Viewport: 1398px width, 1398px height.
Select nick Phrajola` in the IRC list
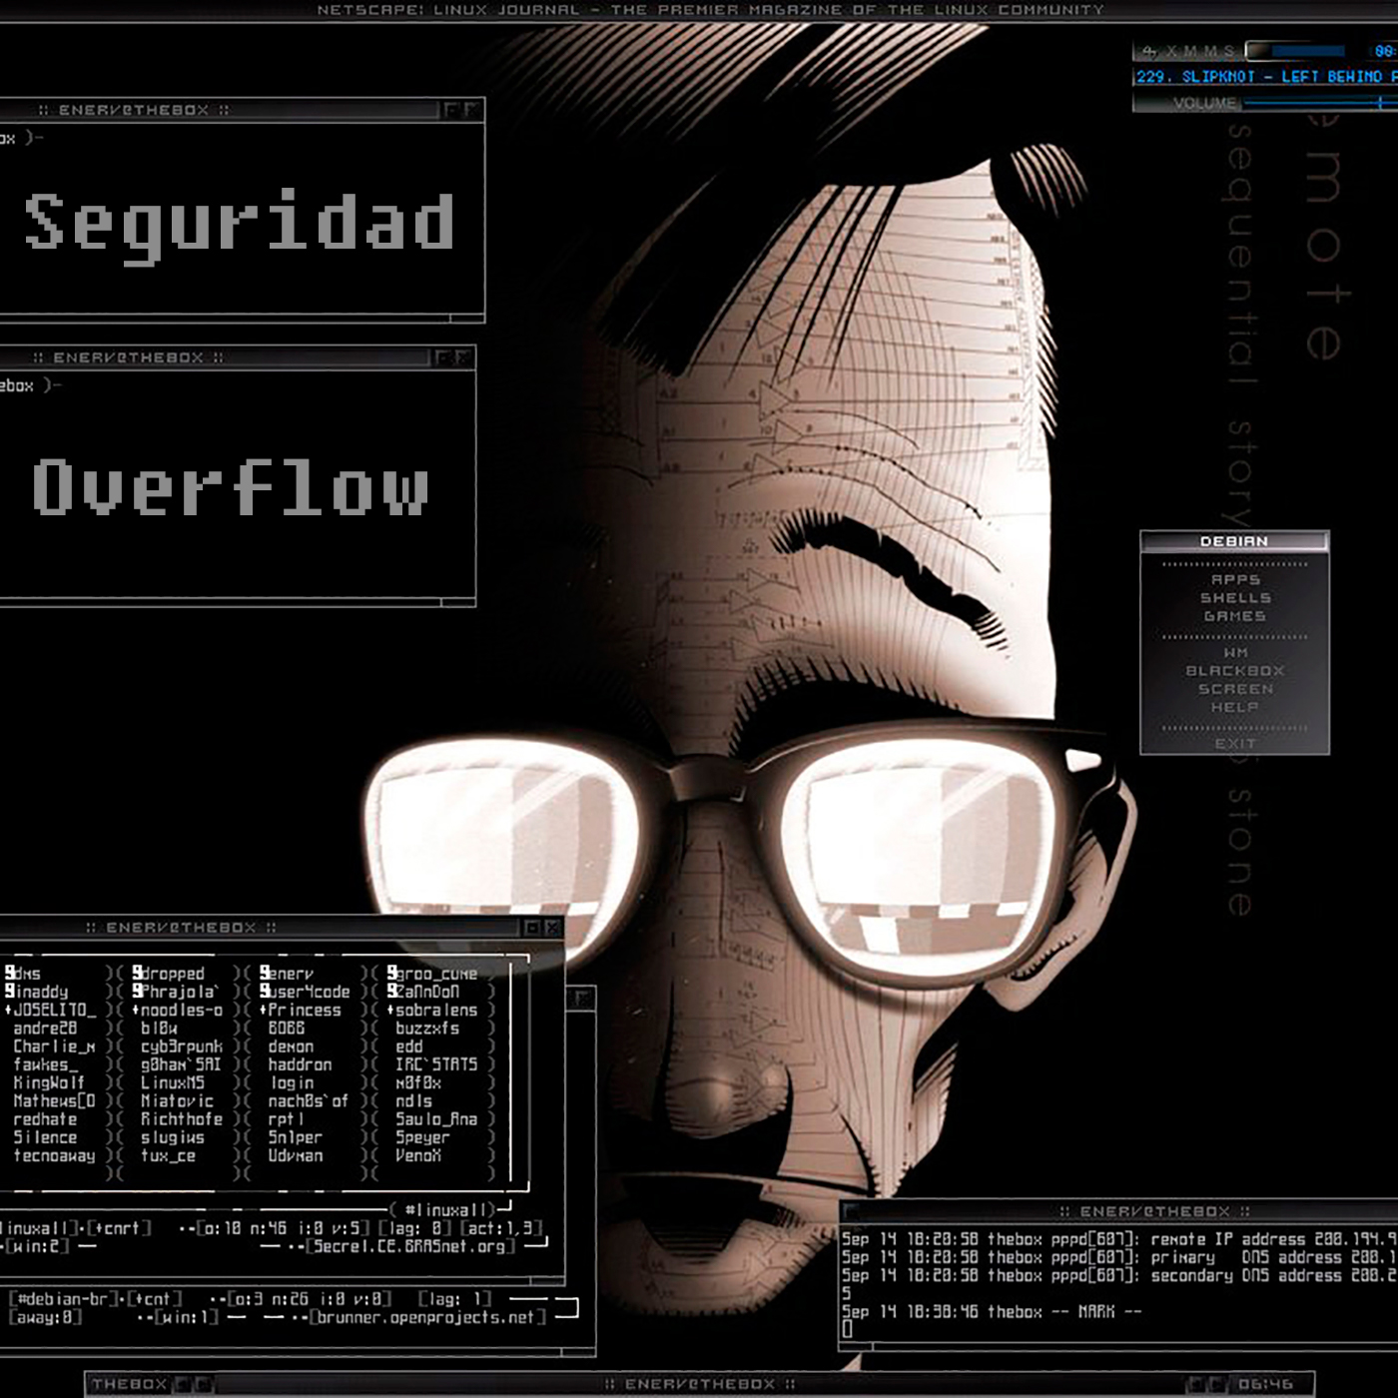[x=179, y=992]
